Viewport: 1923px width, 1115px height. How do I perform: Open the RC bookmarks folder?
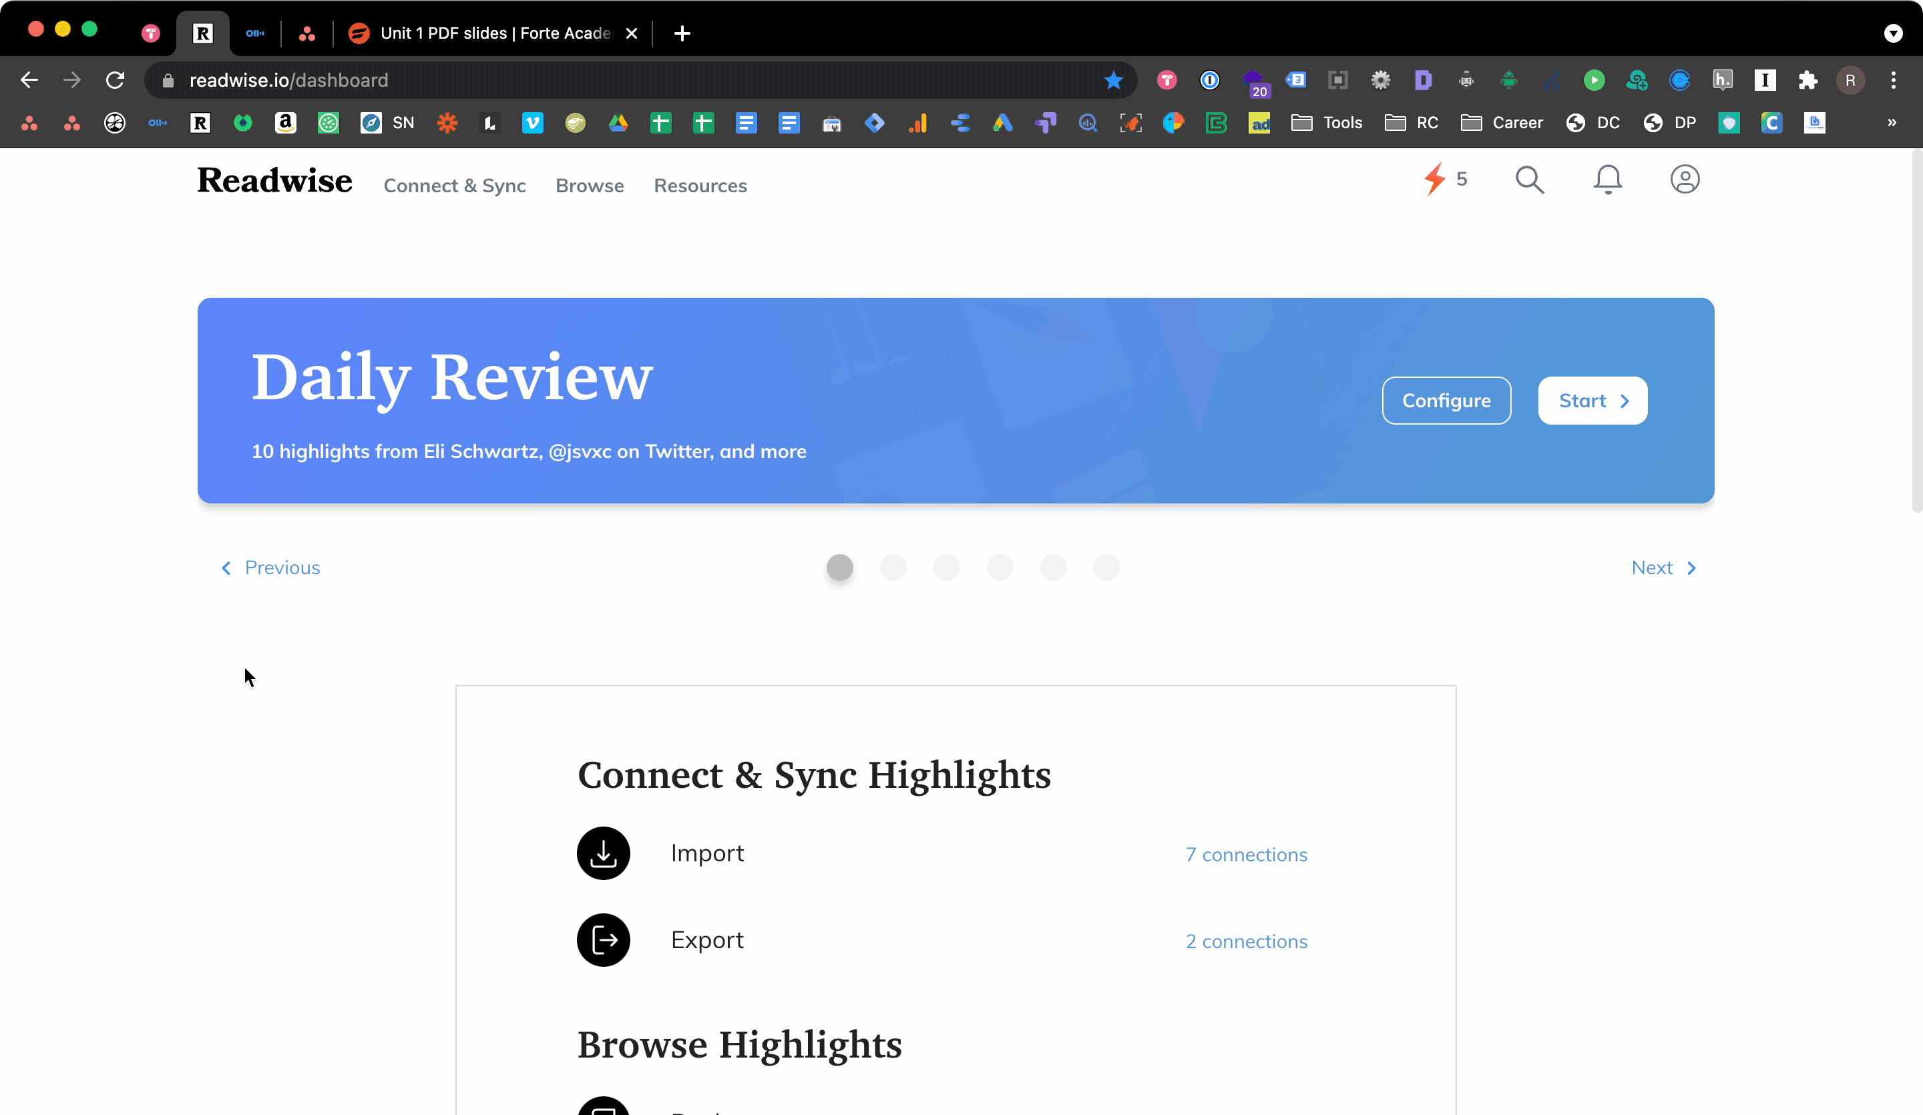coord(1411,123)
